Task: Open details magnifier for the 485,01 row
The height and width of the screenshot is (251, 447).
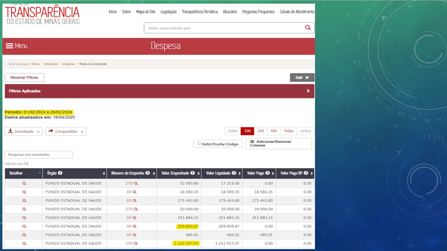Action: pyautogui.click(x=24, y=235)
